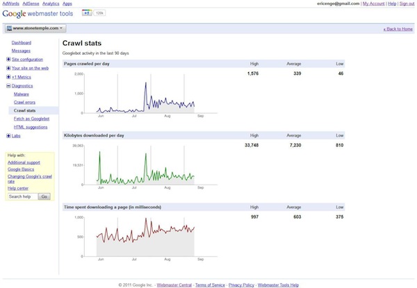417x288 pixels.
Task: Click the Go search button
Action: coord(44,196)
